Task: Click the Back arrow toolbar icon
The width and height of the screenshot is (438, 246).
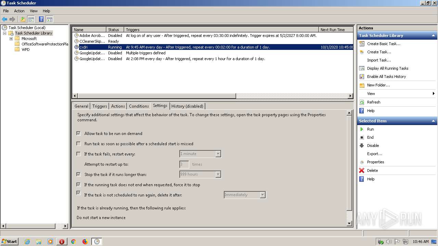Action: (x=4, y=19)
